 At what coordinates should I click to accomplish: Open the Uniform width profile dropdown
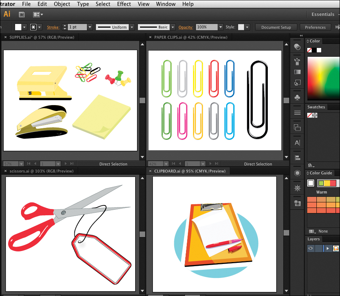[132, 27]
